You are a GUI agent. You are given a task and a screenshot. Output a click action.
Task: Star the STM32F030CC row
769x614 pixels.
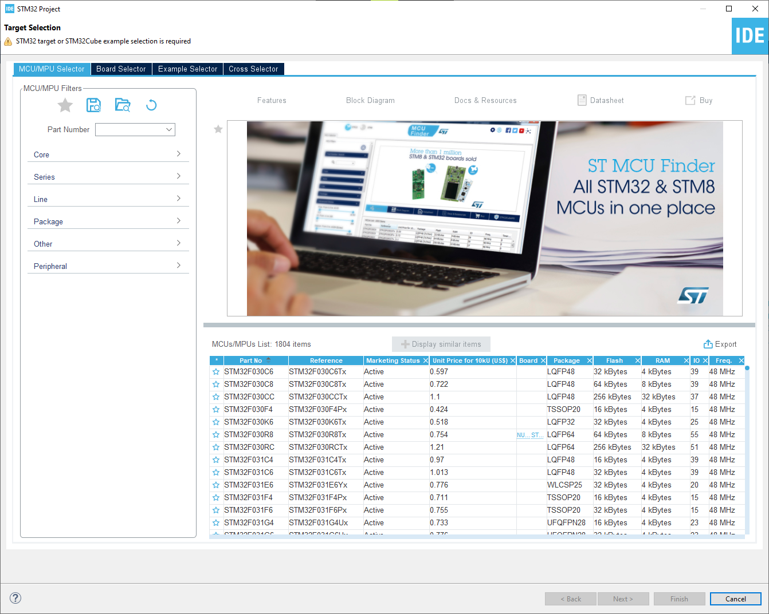[216, 397]
